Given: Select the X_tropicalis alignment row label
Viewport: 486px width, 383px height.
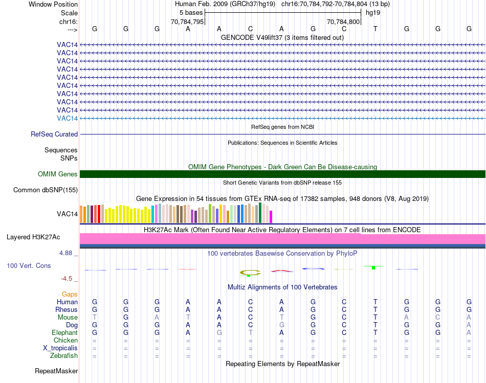Looking at the screenshot, I should [x=60, y=348].
